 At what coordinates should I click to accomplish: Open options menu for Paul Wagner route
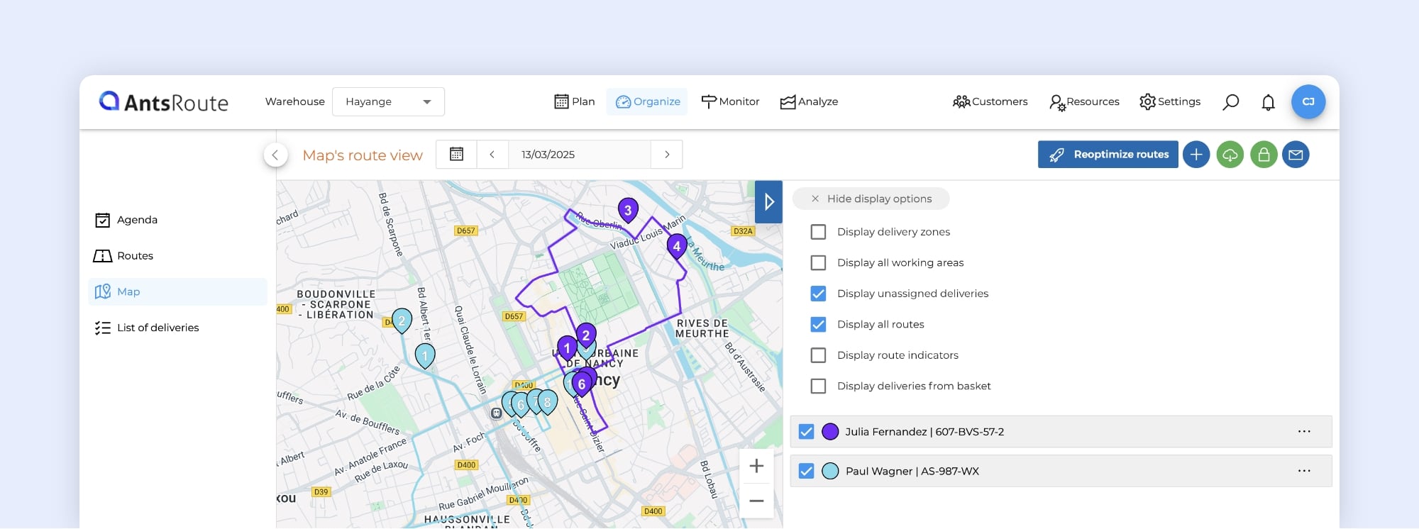1304,471
